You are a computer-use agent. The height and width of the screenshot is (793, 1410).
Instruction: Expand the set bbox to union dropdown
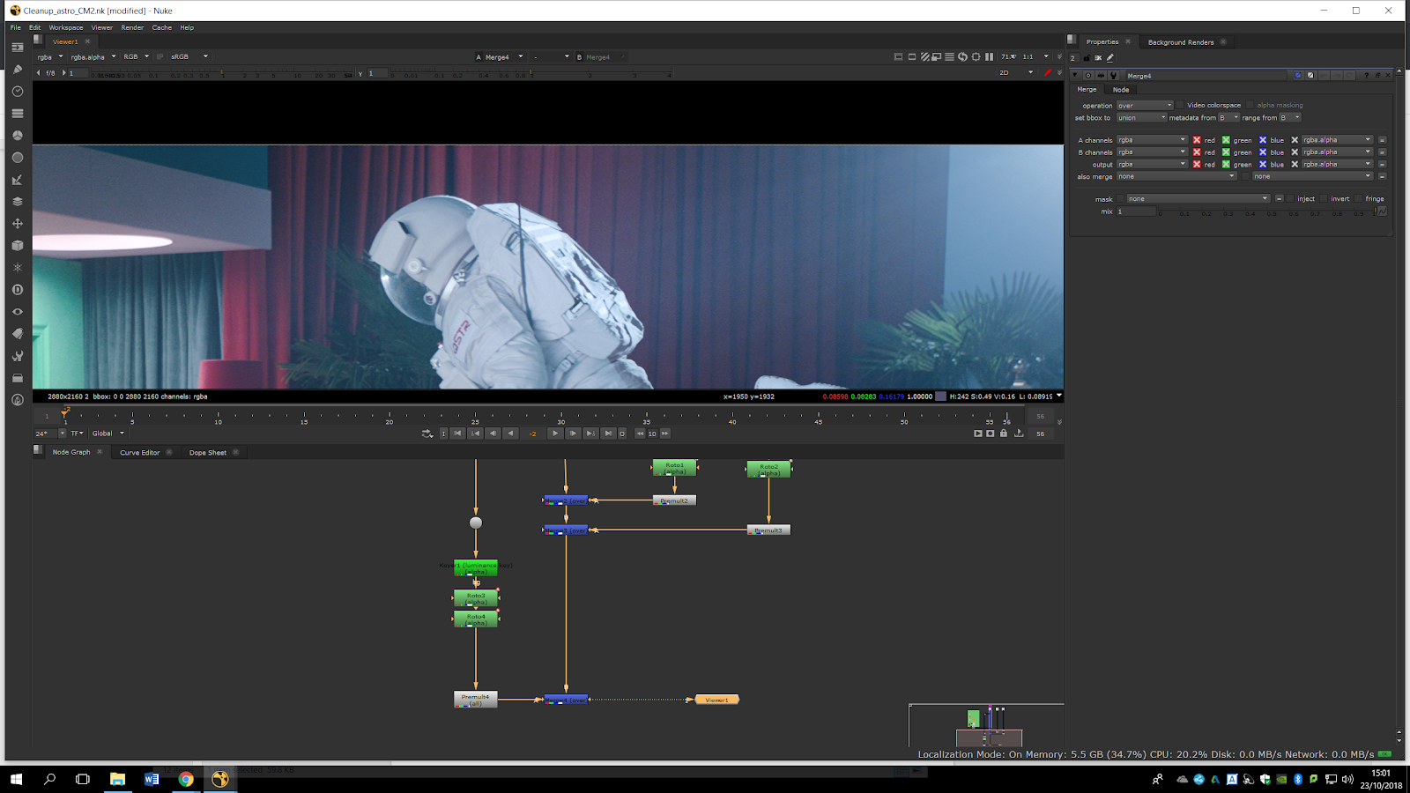(1141, 118)
